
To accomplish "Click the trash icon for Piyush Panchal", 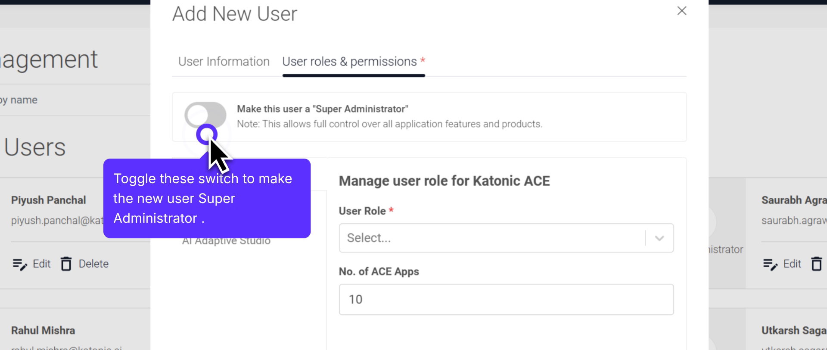I will click(66, 264).
